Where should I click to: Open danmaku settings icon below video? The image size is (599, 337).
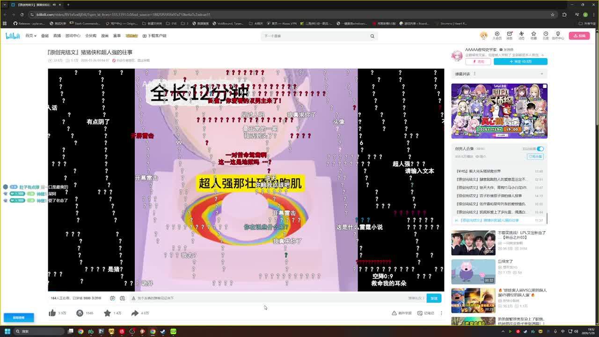pos(123,298)
